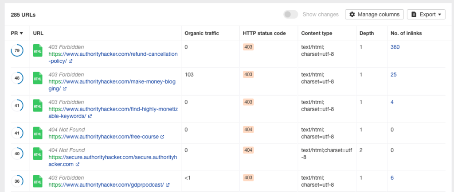This screenshot has width=454, height=192.
Task: Click the HTTP status code column header
Action: click(264, 33)
